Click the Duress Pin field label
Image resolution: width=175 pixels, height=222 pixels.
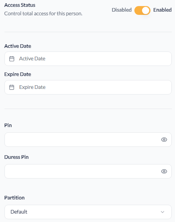16,157
